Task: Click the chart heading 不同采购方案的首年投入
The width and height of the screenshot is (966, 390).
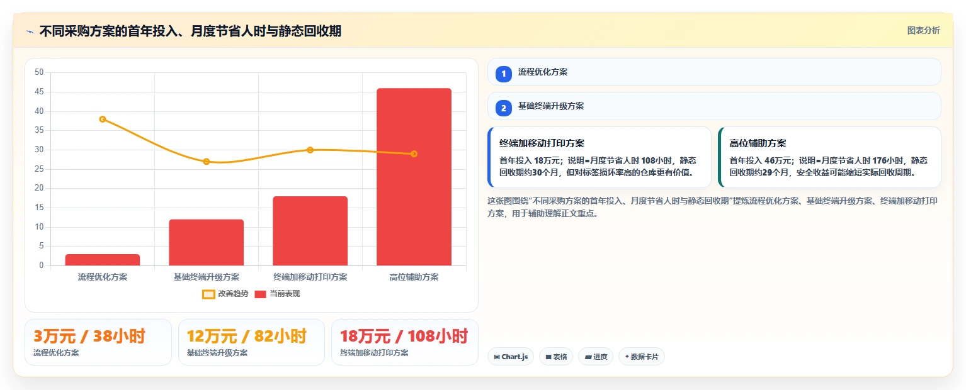Action: 190,31
